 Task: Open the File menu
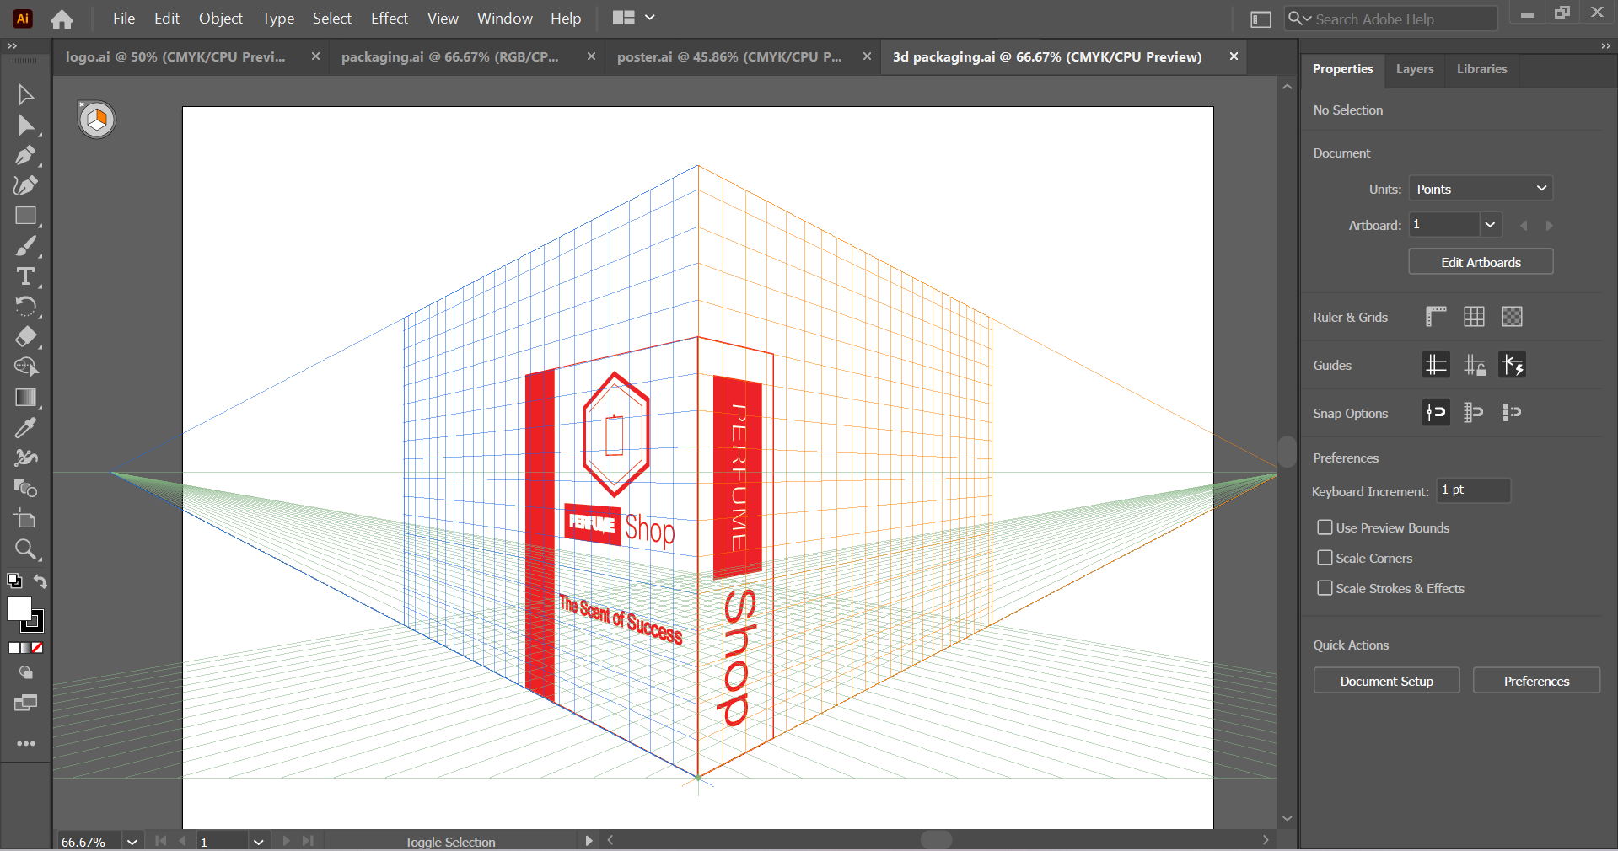[124, 19]
